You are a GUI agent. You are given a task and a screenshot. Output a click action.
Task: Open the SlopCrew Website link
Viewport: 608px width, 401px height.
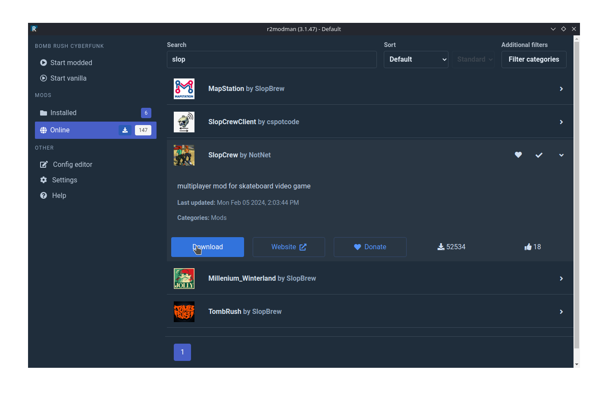tap(289, 247)
